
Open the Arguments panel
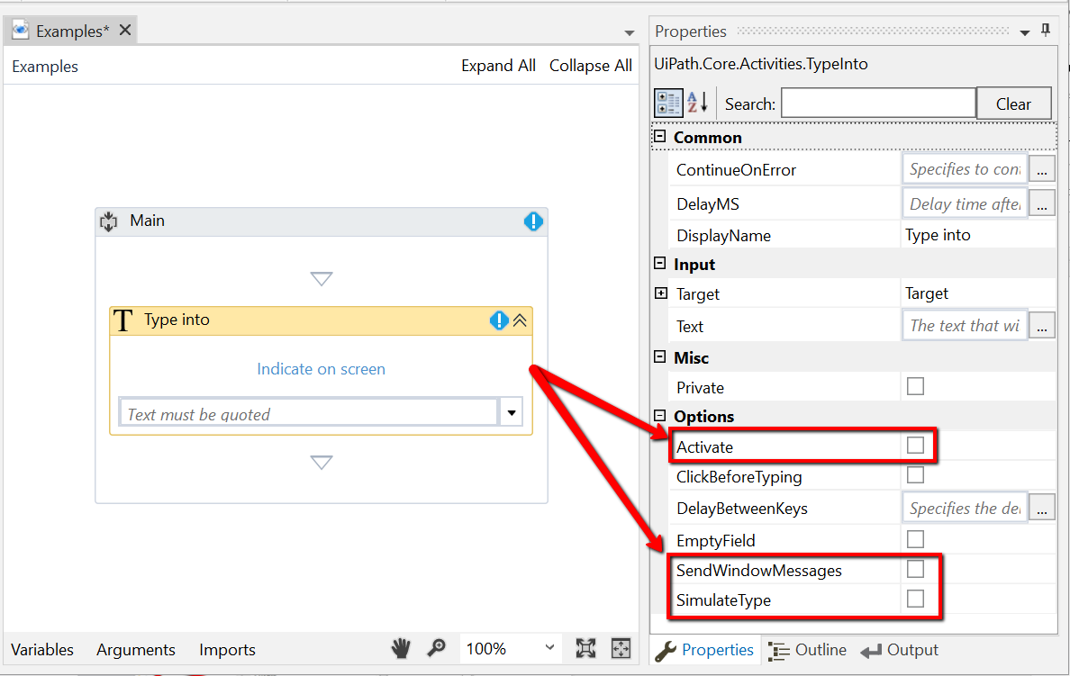(x=136, y=649)
